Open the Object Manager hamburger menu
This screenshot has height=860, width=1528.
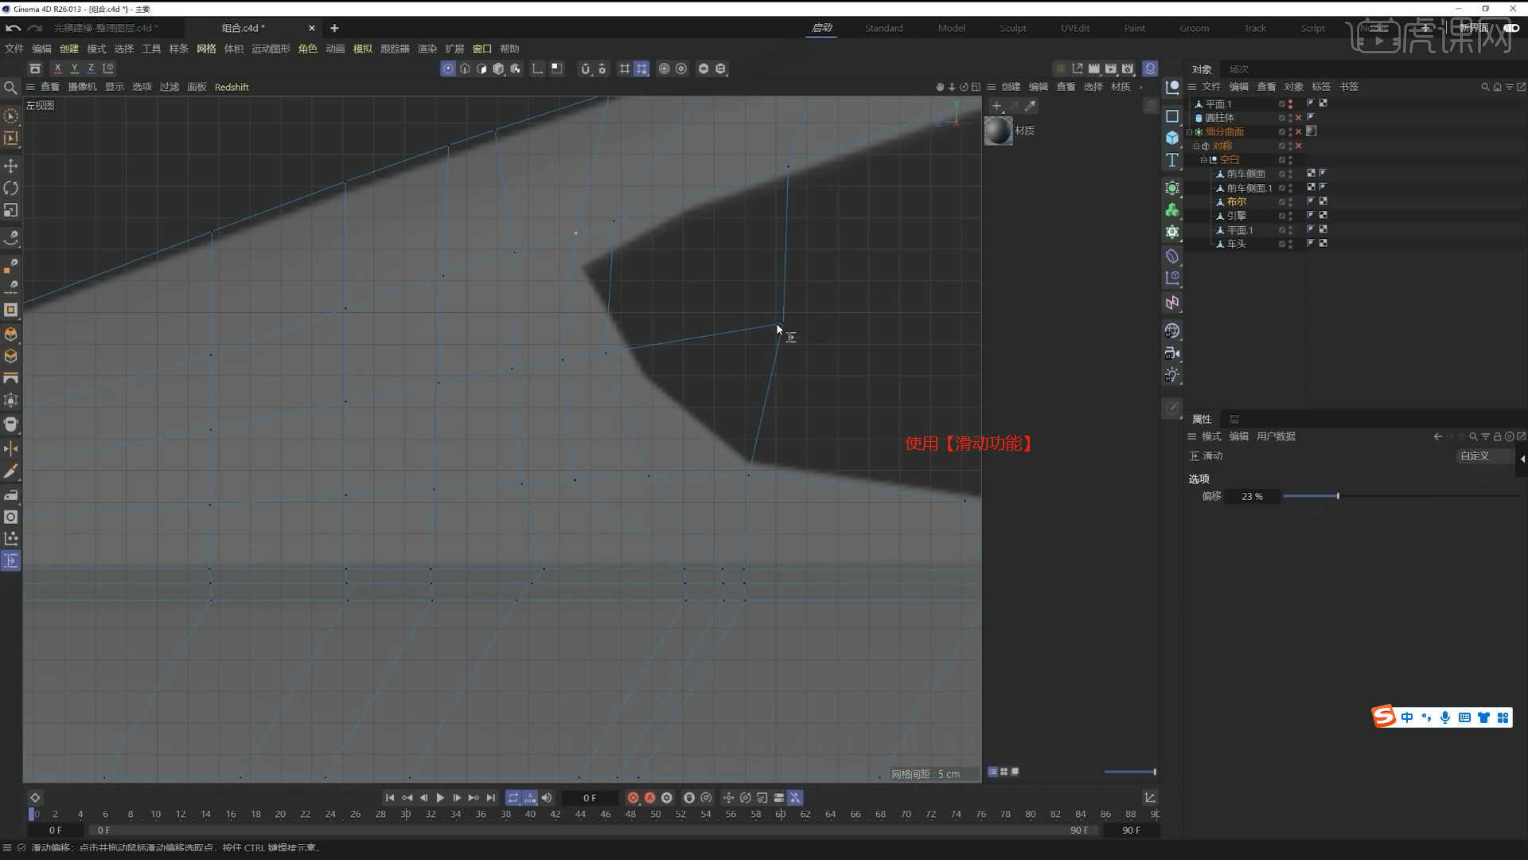[1192, 87]
